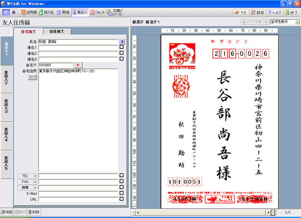Open the ヘルプ help button
Viewport: 301px width, 218px height.
[274, 12]
